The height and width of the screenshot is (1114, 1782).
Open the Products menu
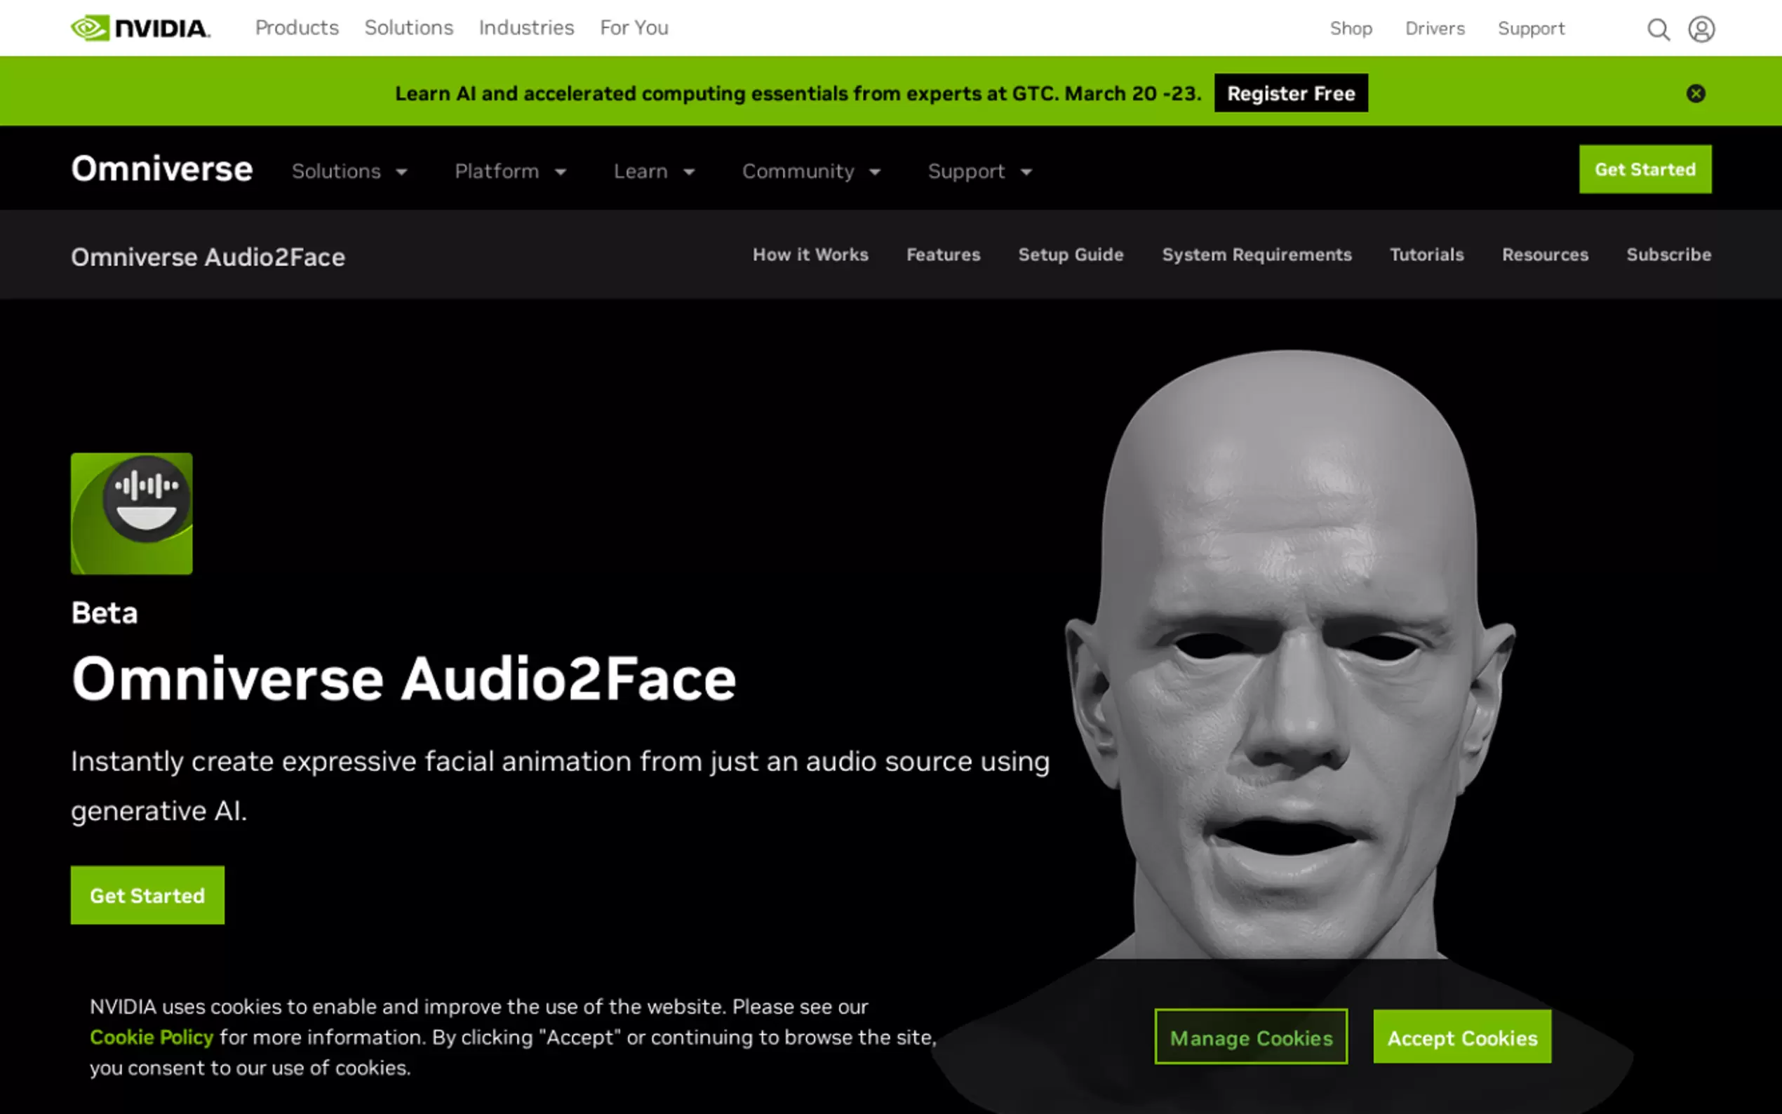(296, 27)
